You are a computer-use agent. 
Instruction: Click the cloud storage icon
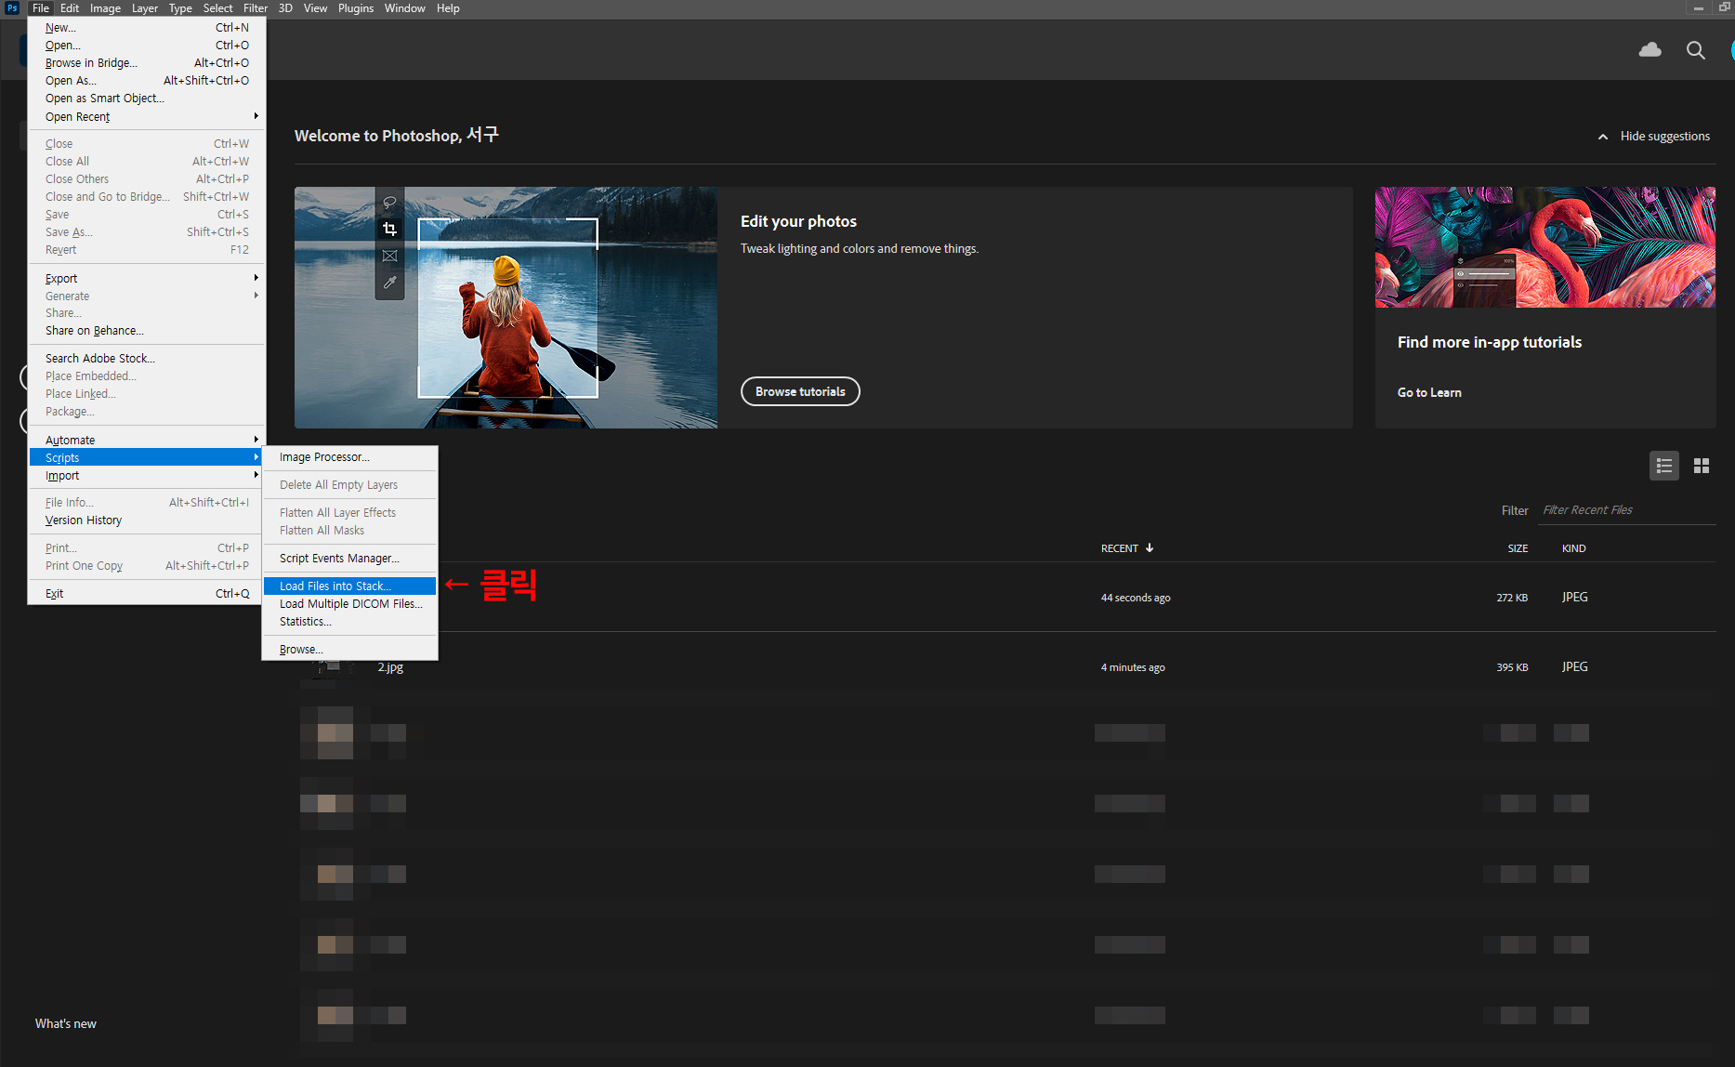(1650, 50)
